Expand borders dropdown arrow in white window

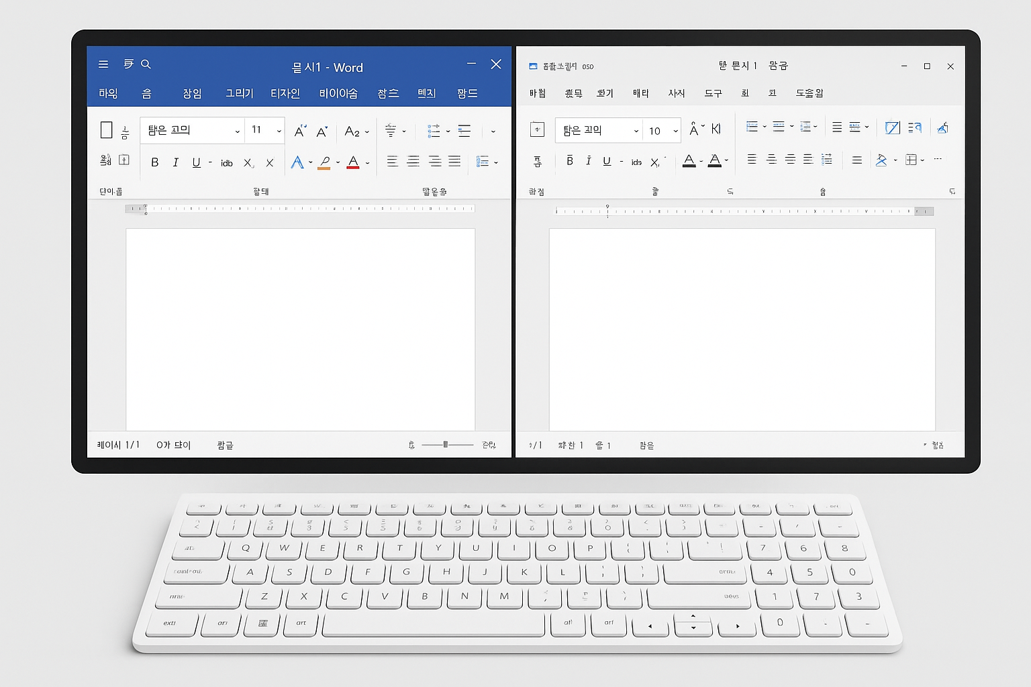point(923,160)
